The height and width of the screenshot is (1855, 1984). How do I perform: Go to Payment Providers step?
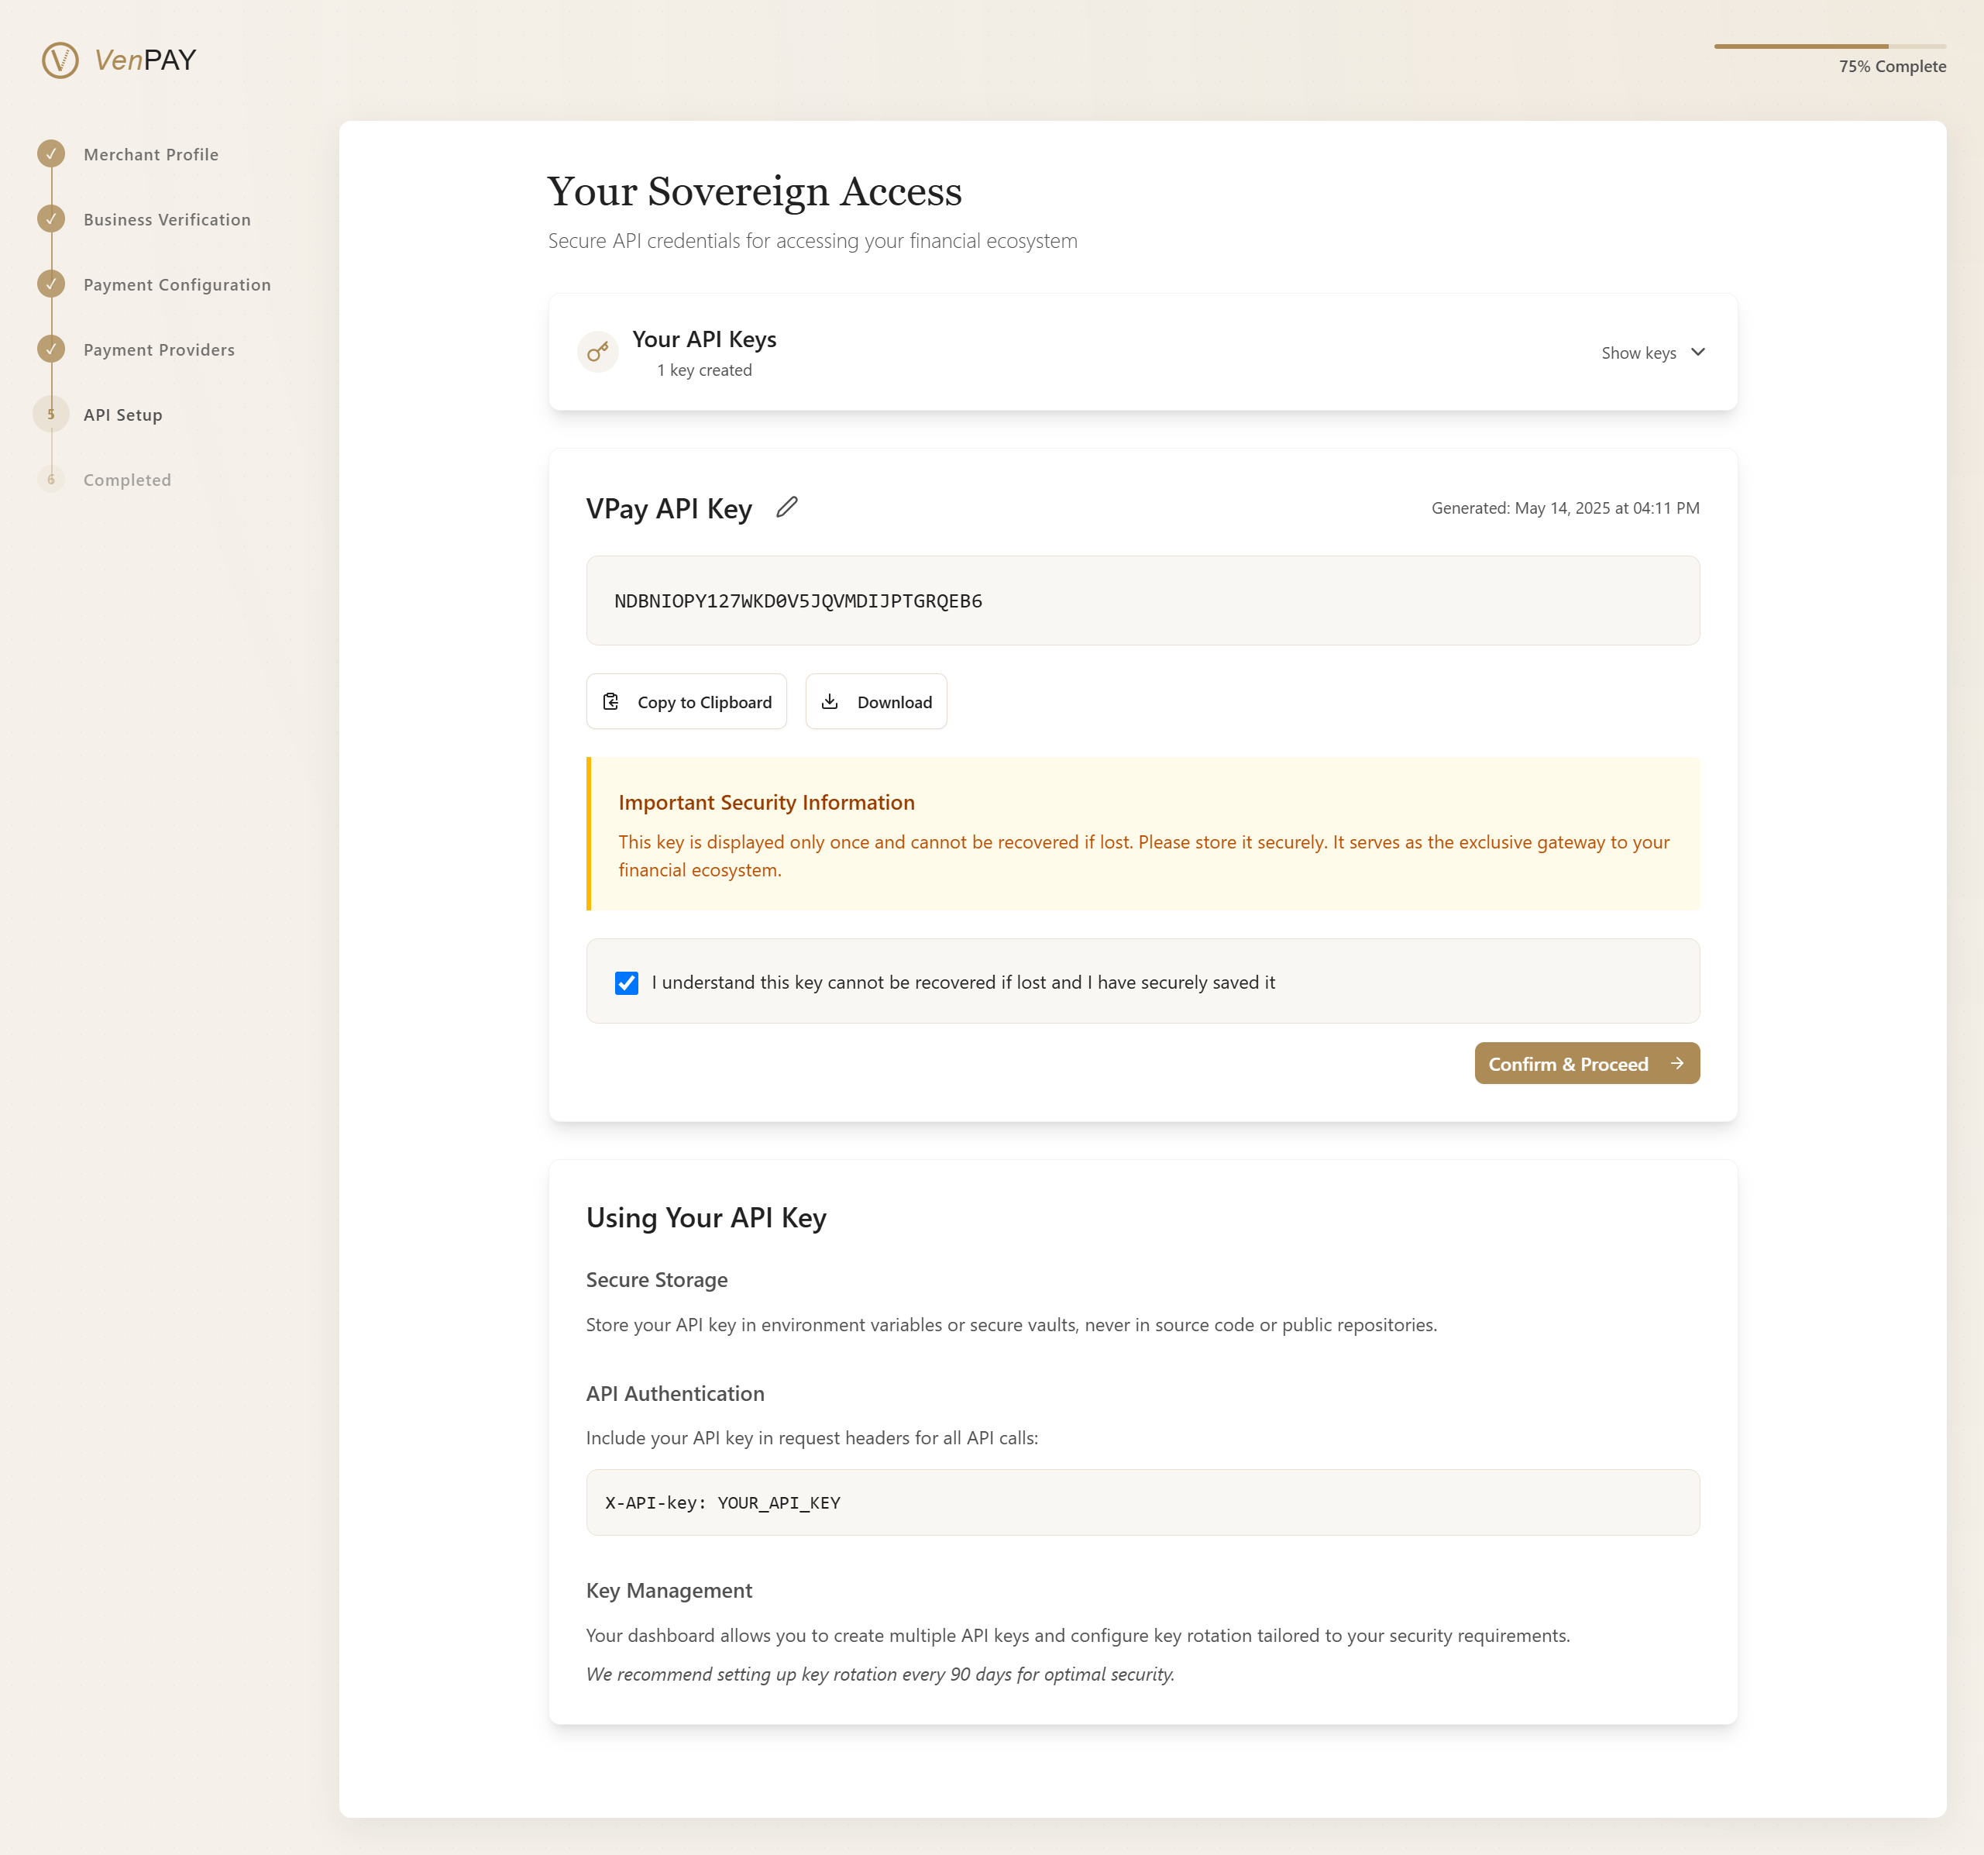(159, 349)
